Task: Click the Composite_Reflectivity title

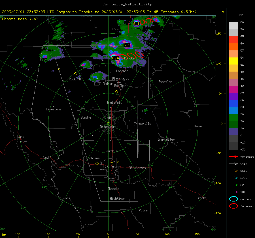Action: (127, 4)
